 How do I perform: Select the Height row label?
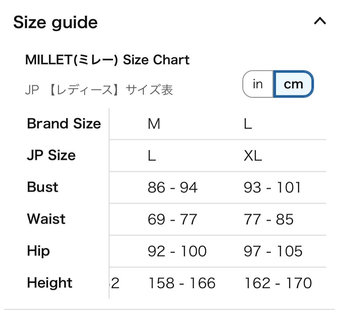(50, 283)
